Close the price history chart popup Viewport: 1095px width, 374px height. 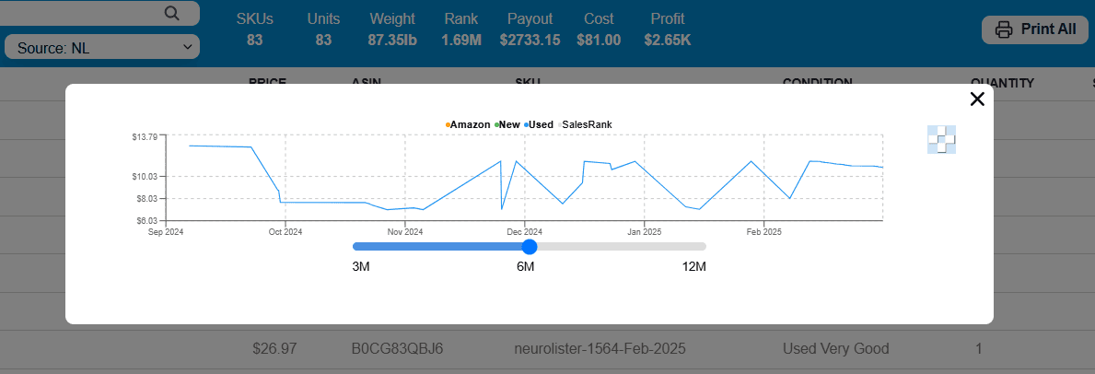(977, 99)
